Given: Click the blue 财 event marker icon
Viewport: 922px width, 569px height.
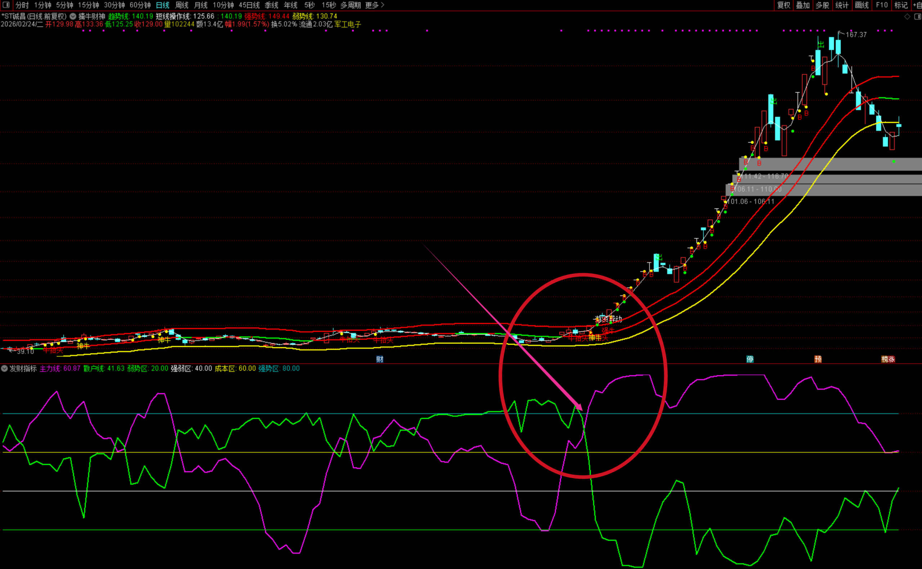Looking at the screenshot, I should [x=379, y=359].
